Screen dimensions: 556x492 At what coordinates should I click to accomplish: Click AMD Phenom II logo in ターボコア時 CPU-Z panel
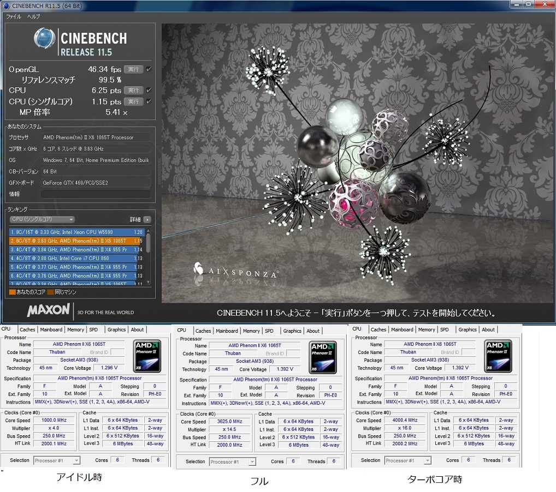pos(498,356)
